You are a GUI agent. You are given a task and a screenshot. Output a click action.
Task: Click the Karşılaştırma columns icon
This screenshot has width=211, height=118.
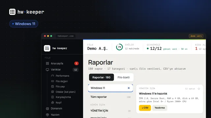click(52, 97)
